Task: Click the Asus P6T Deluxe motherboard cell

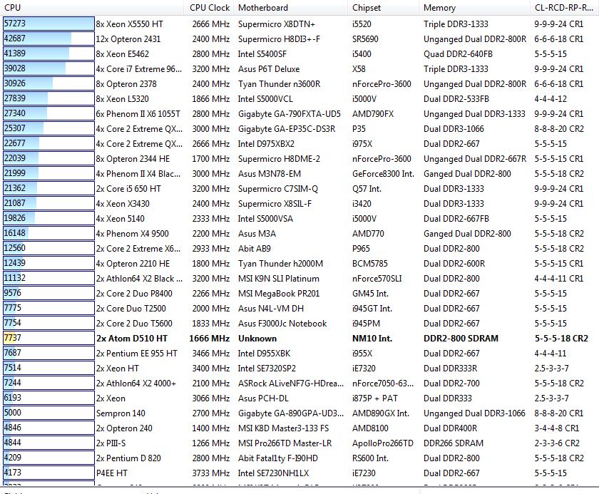Action: coord(269,69)
